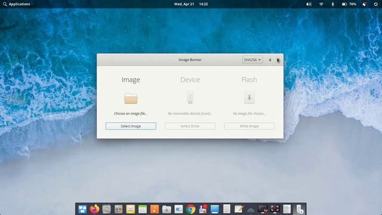Open the Music app from the dock

[x=155, y=209]
